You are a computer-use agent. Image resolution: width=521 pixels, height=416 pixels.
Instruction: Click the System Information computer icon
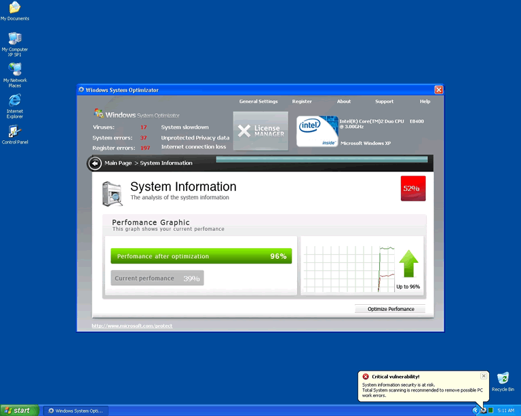click(x=112, y=193)
